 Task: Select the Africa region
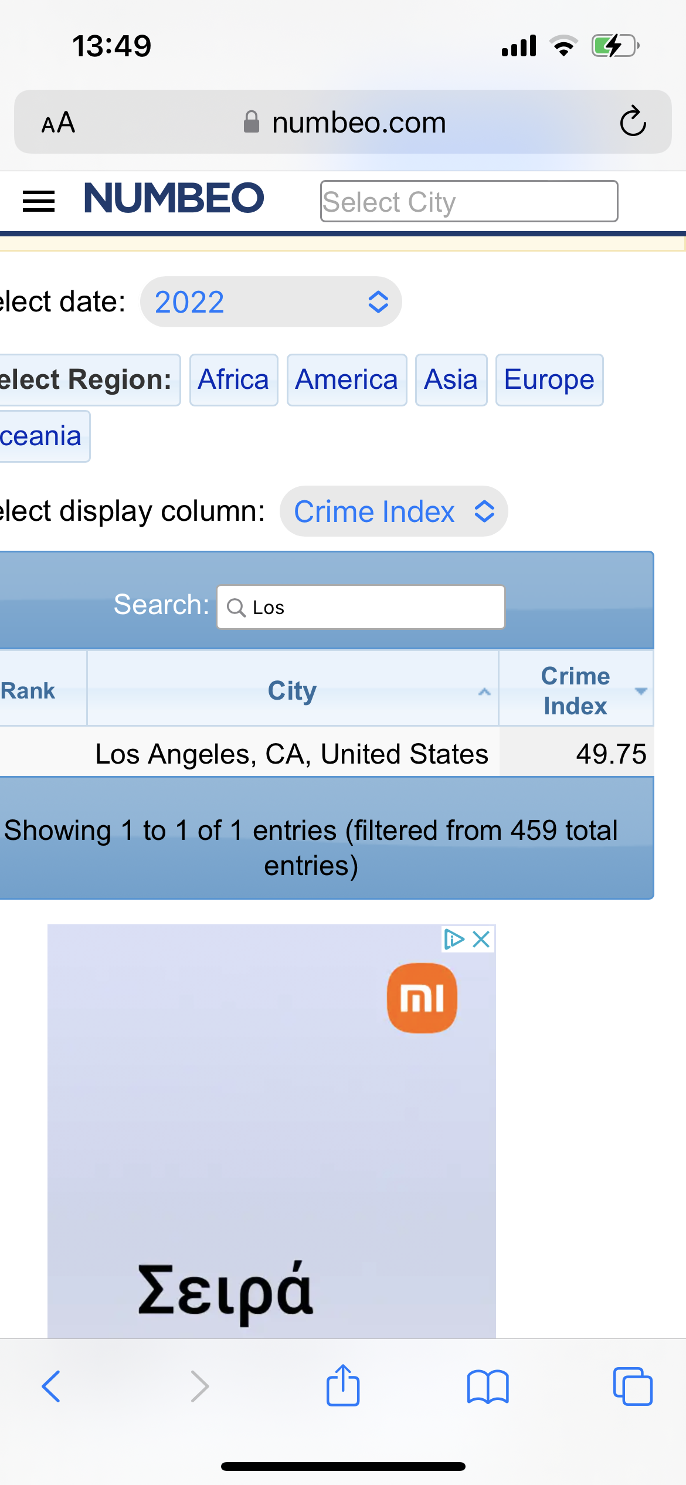click(233, 379)
